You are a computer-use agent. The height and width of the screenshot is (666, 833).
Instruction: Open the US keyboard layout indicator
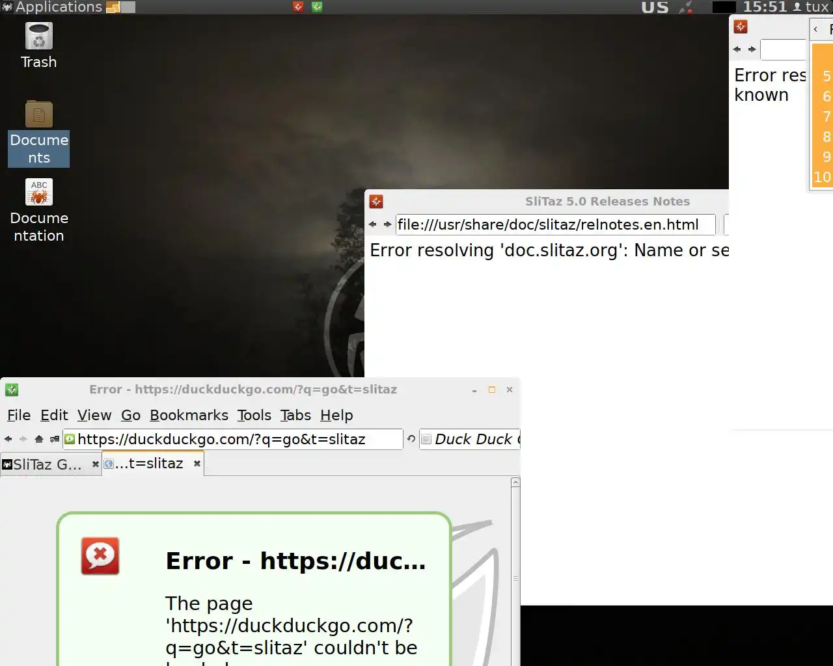(x=655, y=7)
